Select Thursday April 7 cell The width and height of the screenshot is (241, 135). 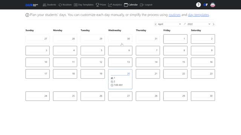point(148,51)
